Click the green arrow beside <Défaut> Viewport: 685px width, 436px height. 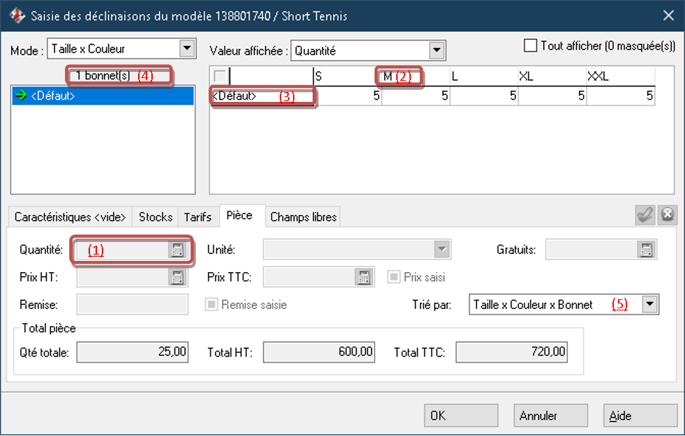tap(21, 97)
